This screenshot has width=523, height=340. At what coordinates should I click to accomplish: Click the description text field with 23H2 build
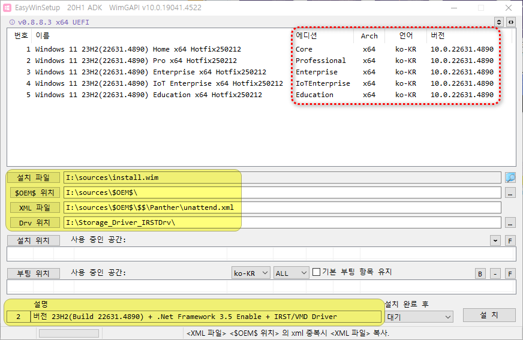206,317
